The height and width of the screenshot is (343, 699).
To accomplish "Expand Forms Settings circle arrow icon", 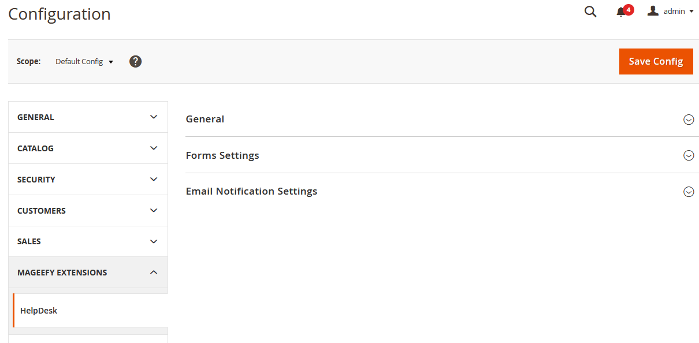I will (689, 155).
